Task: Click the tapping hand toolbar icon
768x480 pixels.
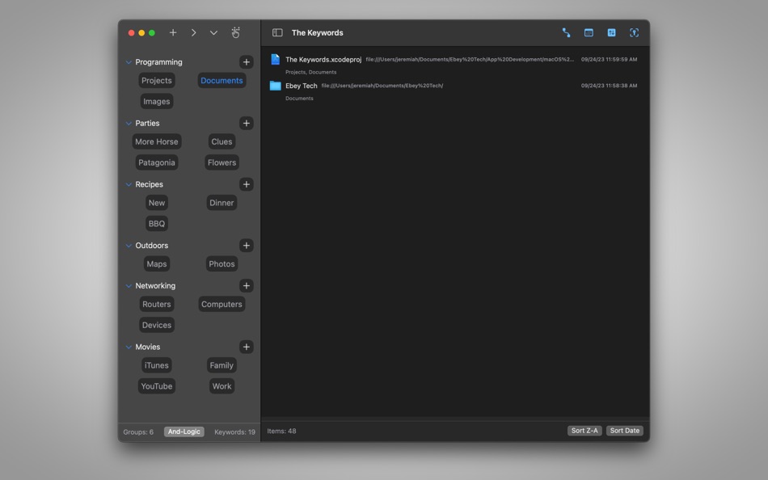Action: pyautogui.click(x=235, y=32)
